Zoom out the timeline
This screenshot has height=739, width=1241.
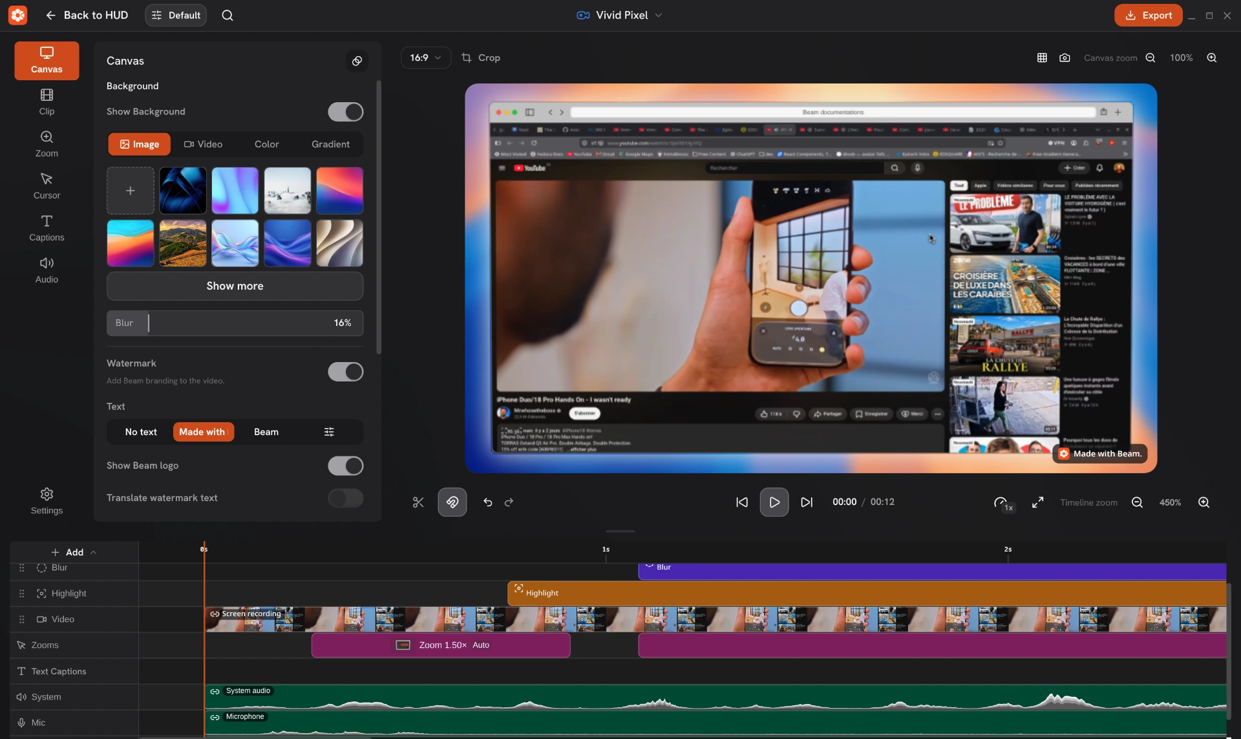click(x=1138, y=502)
